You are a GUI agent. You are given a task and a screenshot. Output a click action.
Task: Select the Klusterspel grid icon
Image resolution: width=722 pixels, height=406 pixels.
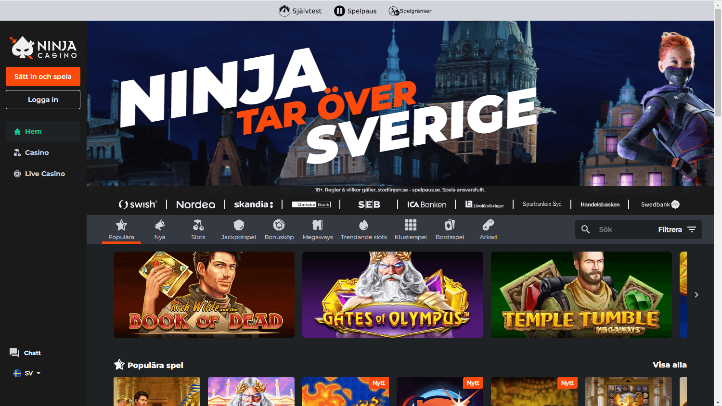click(411, 225)
